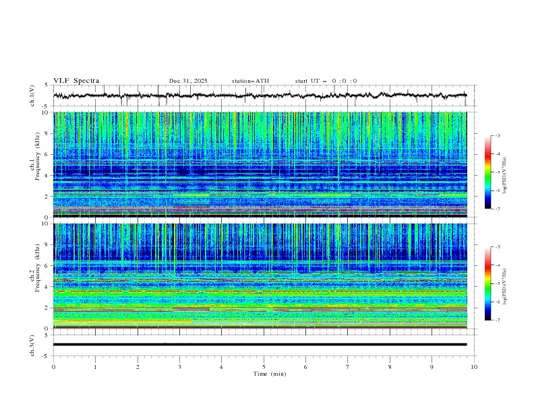Select the 'Dec. 31, 2025' date label
This screenshot has height=412, width=534.
point(188,81)
